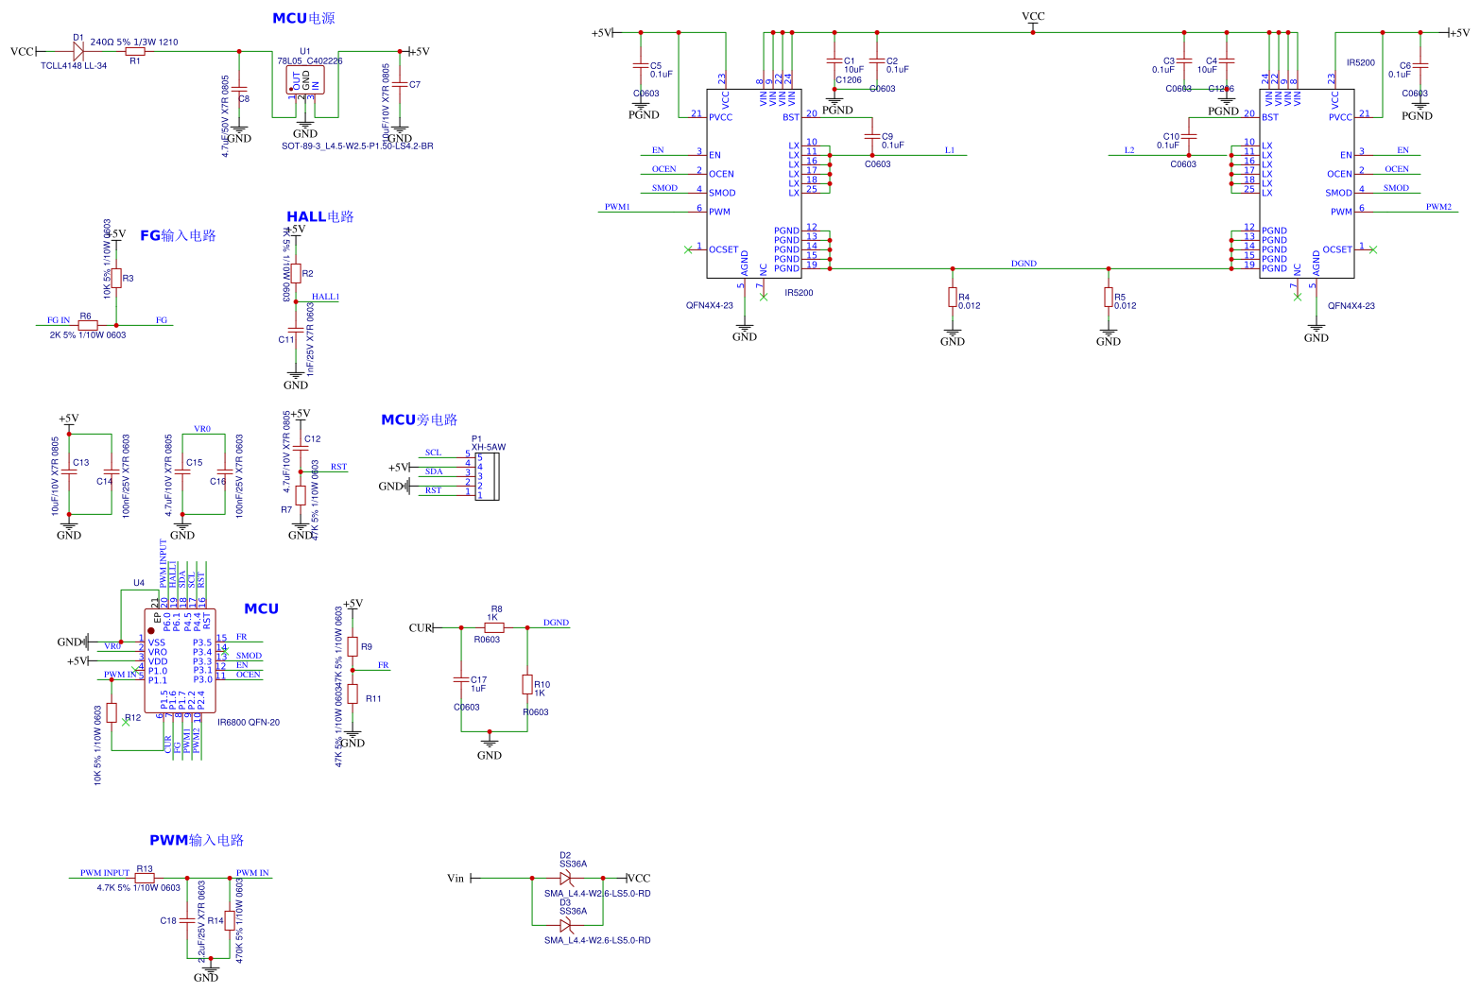Click the "4.7K 5% 1/10W 0603" resistor value
The width and height of the screenshot is (1480, 993).
pyautogui.click(x=139, y=888)
